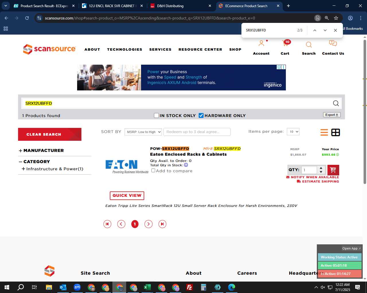Click Open App in status widget
Screen dimensions: 367x293
coord(352,248)
